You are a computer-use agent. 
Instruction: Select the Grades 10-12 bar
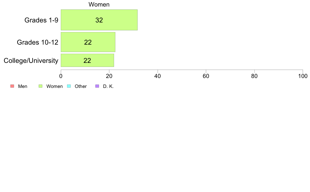88,42
